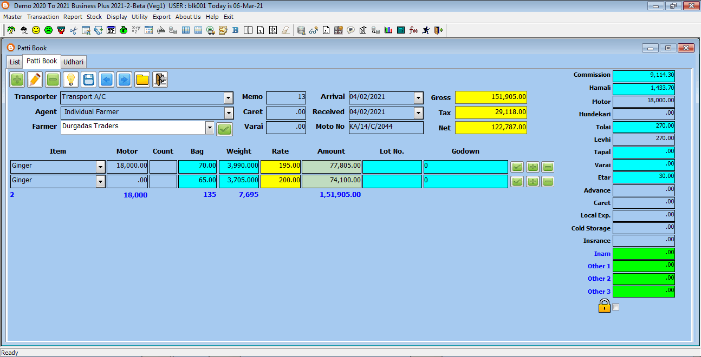
Task: Click the pencil edit icon
Action: click(x=35, y=80)
